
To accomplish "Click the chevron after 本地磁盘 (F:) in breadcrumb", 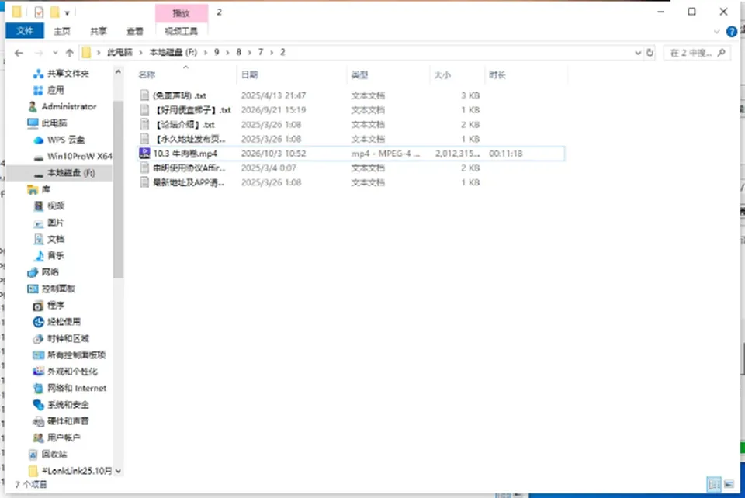I will coord(206,52).
